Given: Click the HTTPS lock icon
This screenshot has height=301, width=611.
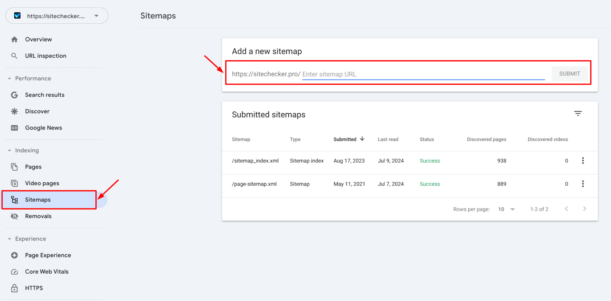Looking at the screenshot, I should [14, 288].
